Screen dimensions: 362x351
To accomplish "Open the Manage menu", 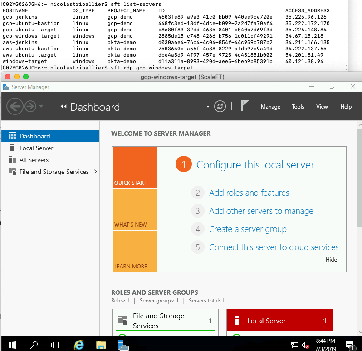I will (x=270, y=107).
